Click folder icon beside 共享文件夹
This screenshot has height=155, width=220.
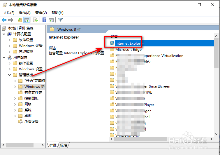[20, 93]
